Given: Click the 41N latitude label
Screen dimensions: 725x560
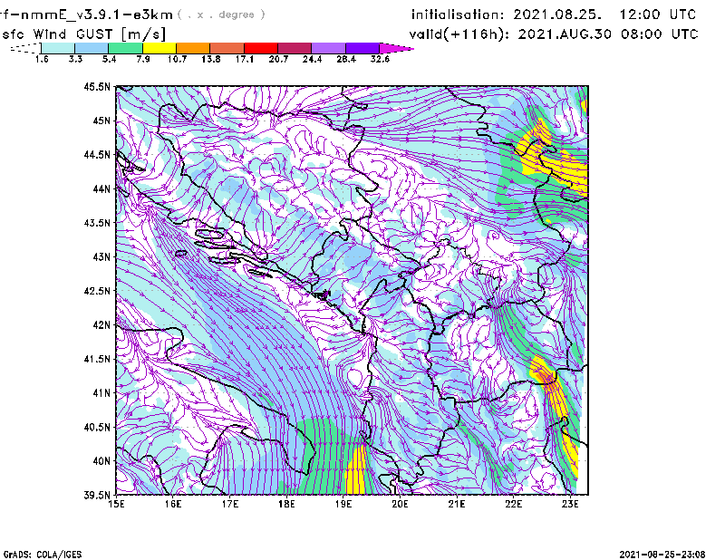Looking at the screenshot, I should [101, 392].
